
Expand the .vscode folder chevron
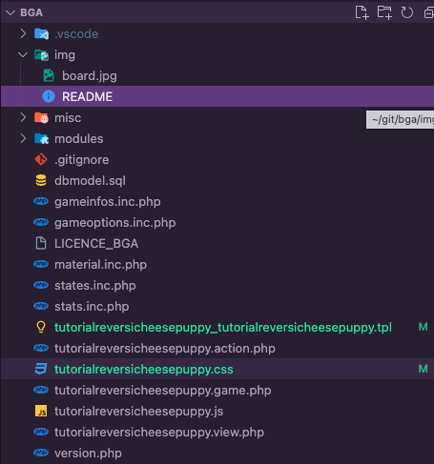pyautogui.click(x=23, y=33)
